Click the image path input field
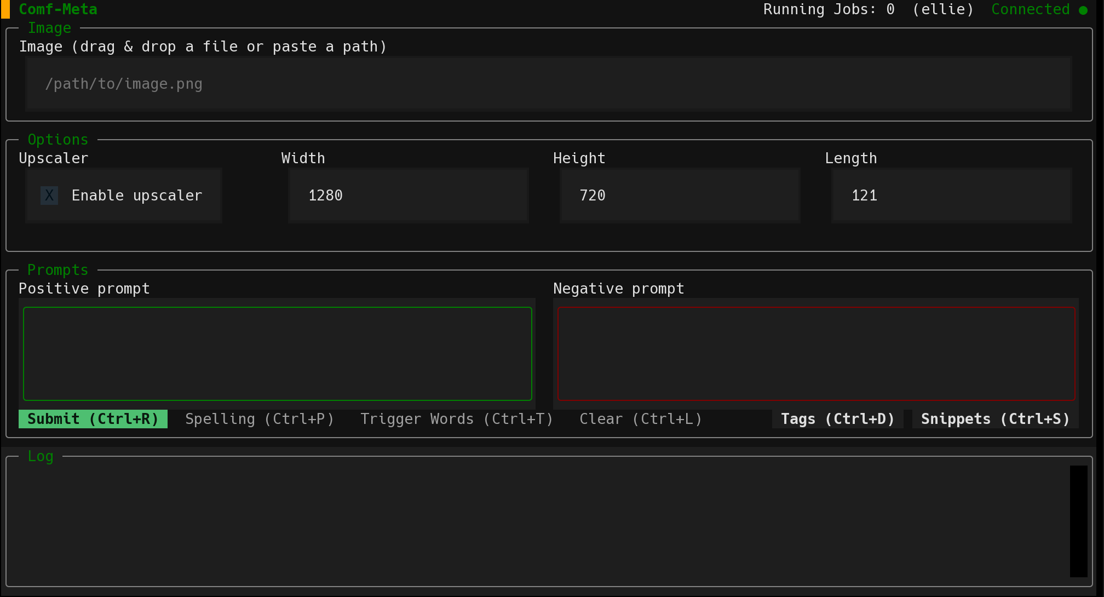1104x597 pixels. coord(549,84)
